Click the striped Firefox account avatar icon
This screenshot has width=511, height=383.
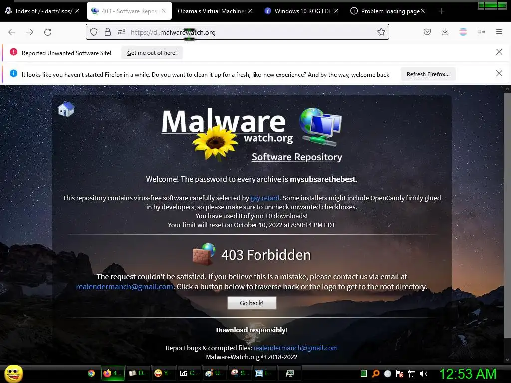463,32
